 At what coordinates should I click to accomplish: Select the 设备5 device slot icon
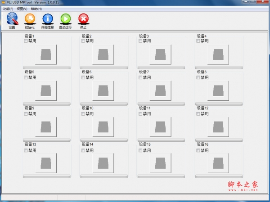tap(46, 91)
